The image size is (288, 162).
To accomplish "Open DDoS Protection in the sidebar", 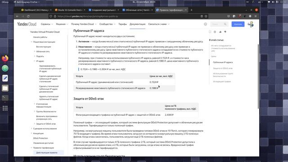I will click(40, 138).
